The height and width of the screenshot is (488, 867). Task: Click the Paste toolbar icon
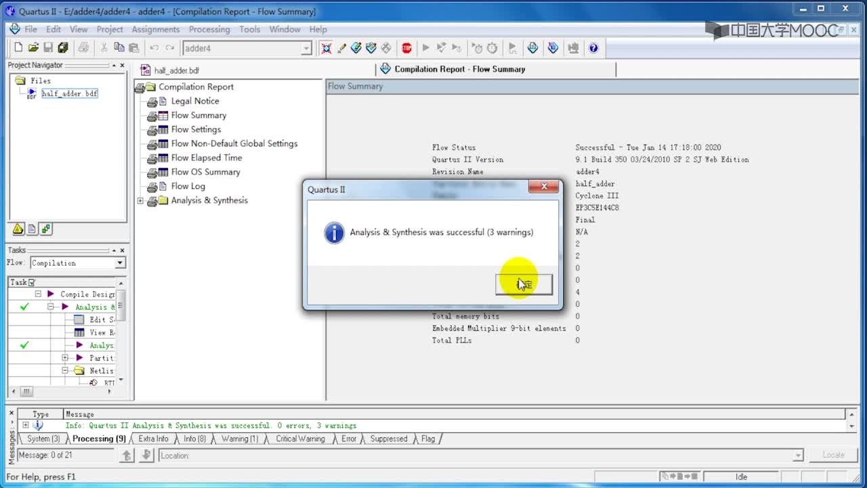(133, 47)
